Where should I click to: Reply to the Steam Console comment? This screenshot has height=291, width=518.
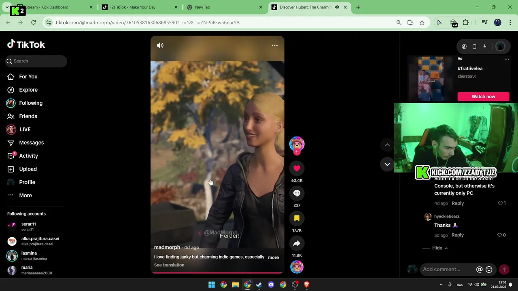(x=458, y=203)
